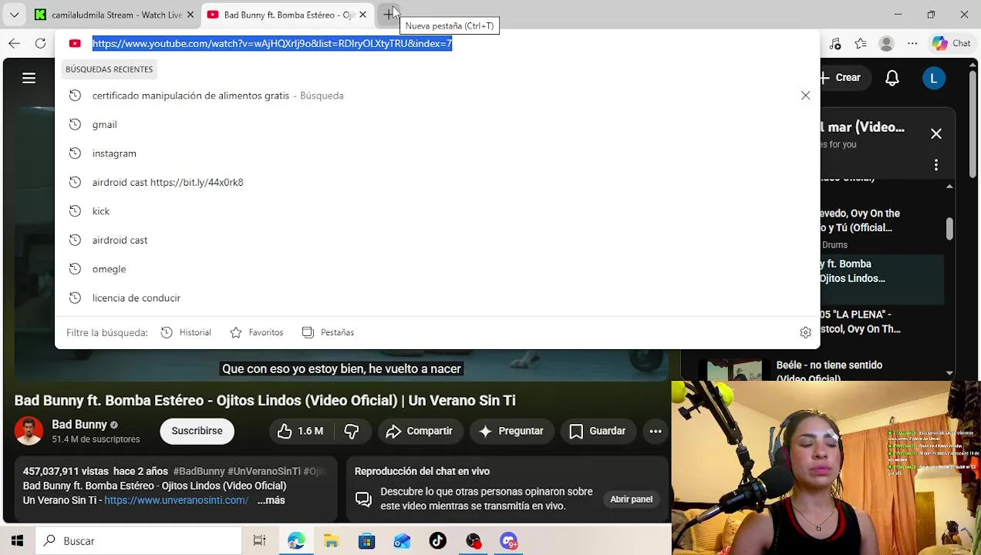Share the video with Compartir
This screenshot has height=555, width=981.
click(x=420, y=431)
